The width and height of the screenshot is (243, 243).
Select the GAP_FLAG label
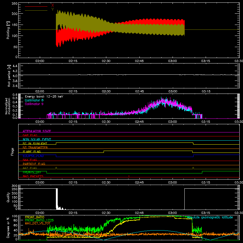tap(30, 135)
